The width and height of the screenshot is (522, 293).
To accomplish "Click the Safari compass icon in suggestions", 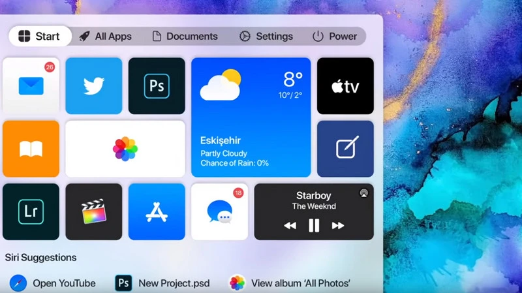I will click(18, 283).
